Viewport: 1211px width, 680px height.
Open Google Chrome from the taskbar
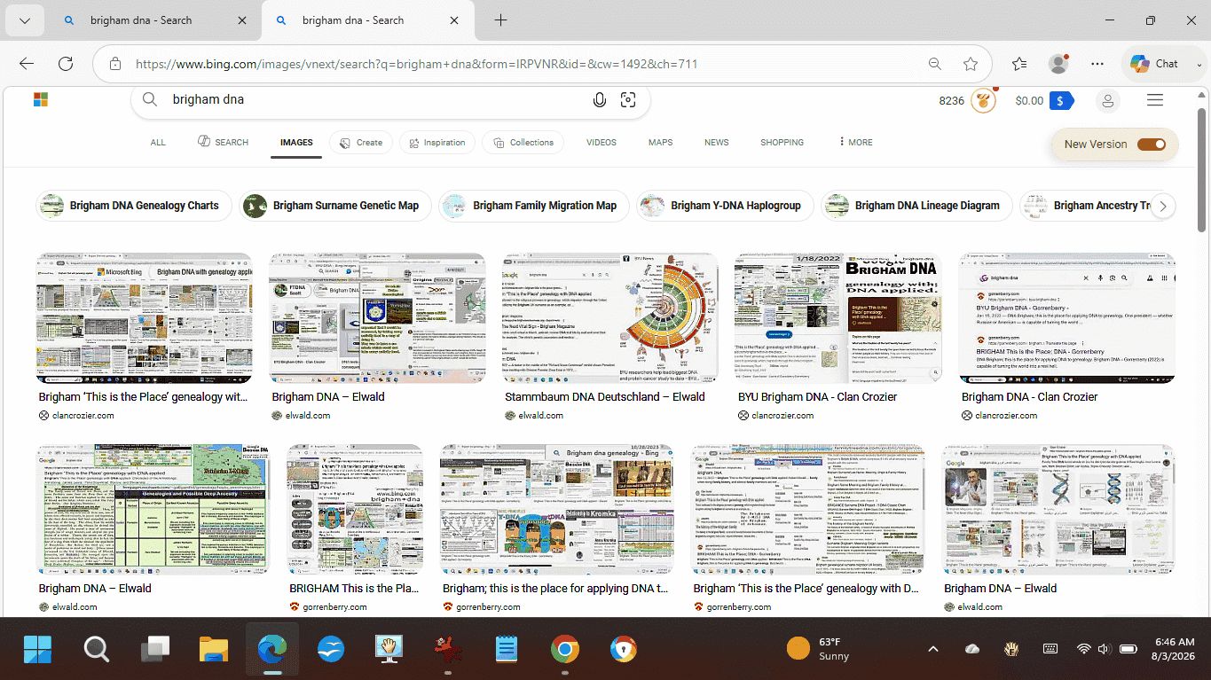tap(565, 650)
